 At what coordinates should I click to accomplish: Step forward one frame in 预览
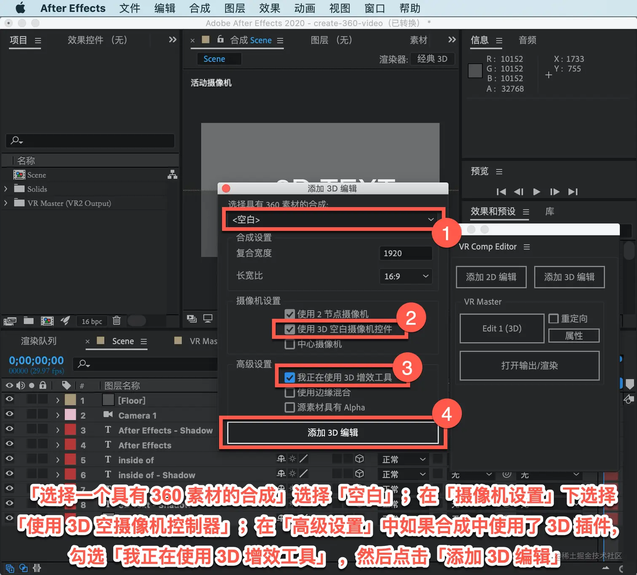[555, 192]
